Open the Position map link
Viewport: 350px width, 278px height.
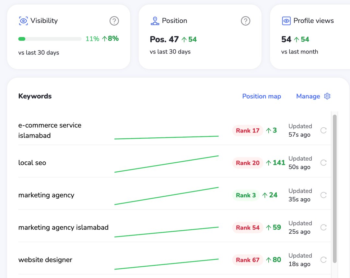[x=262, y=96]
